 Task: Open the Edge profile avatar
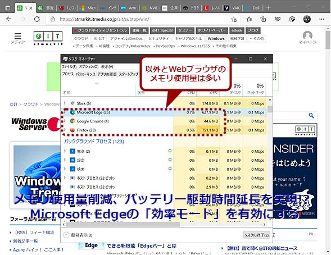pos(307,19)
